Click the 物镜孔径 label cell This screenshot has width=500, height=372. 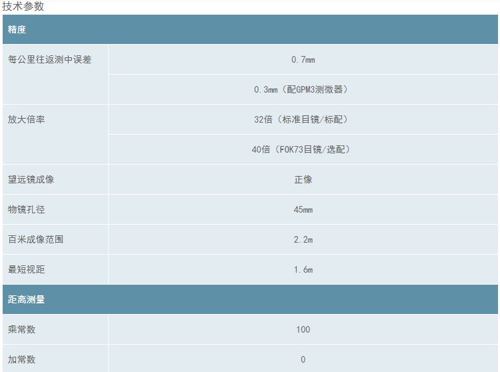click(x=26, y=210)
